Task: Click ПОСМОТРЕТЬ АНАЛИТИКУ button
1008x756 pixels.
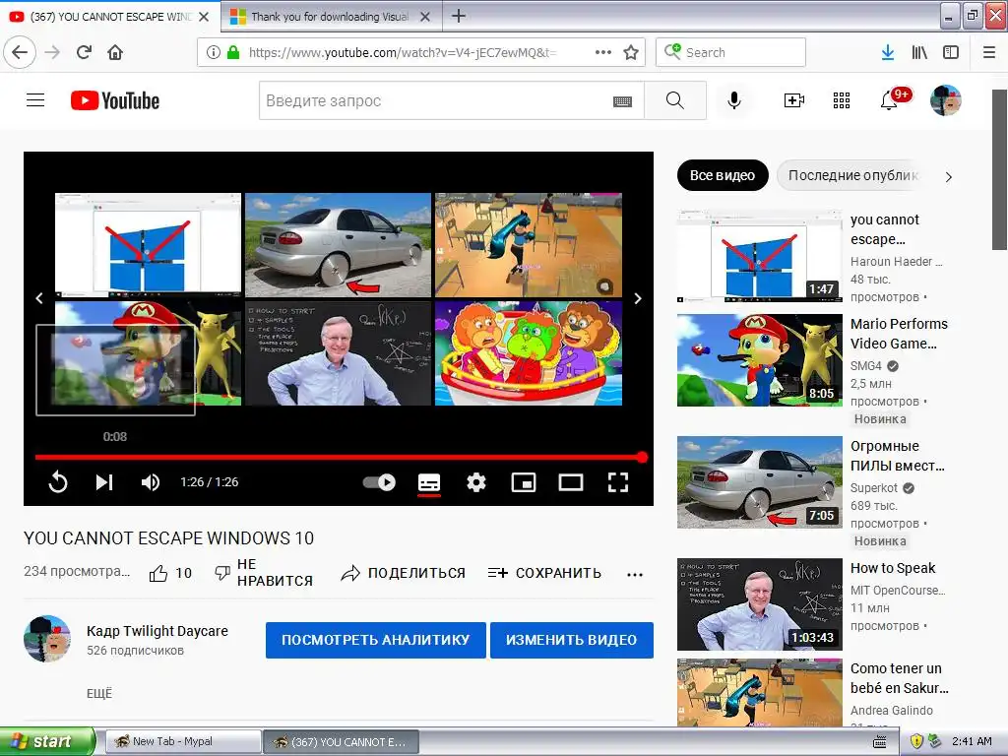Action: tap(375, 640)
